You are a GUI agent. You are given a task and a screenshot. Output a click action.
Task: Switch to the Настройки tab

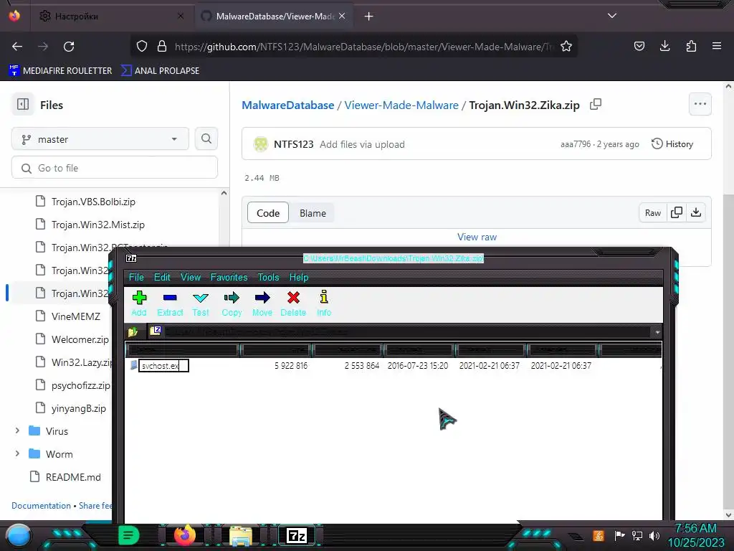pos(111,17)
